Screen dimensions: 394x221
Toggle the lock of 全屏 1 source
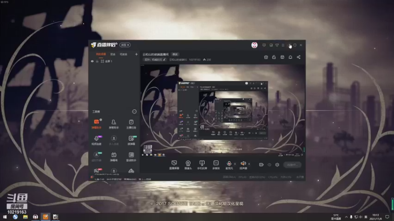[x=97, y=61]
